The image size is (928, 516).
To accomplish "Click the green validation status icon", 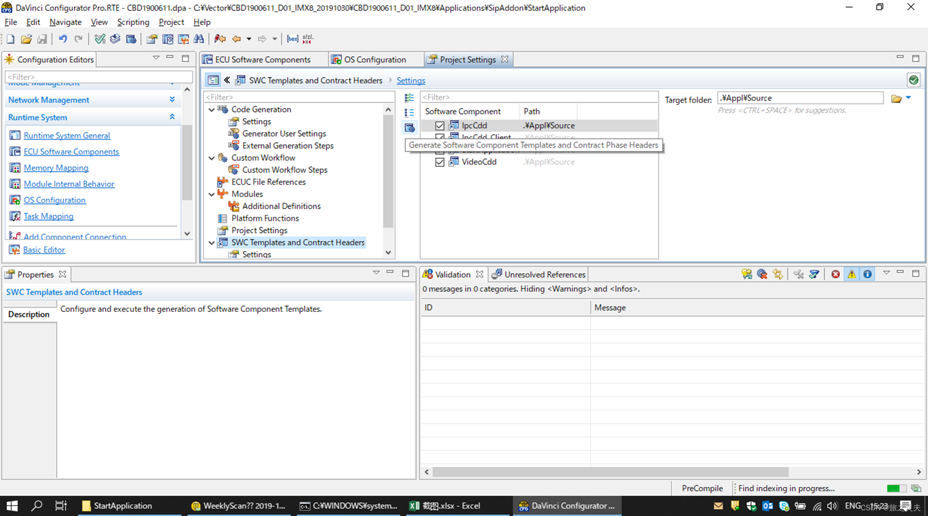I will tap(913, 80).
